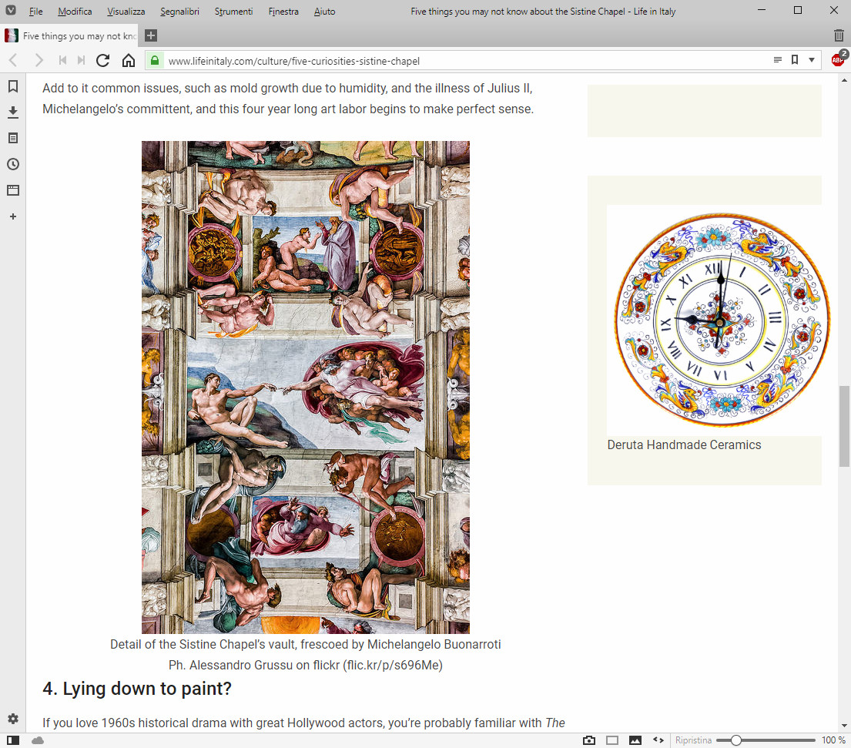The height and width of the screenshot is (748, 851).
Task: Click the Fast Forward navigation button
Action: [x=82, y=60]
